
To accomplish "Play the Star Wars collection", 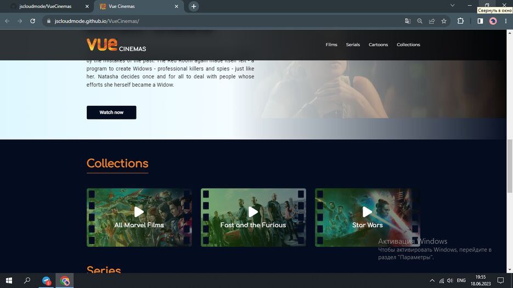I will [367, 212].
